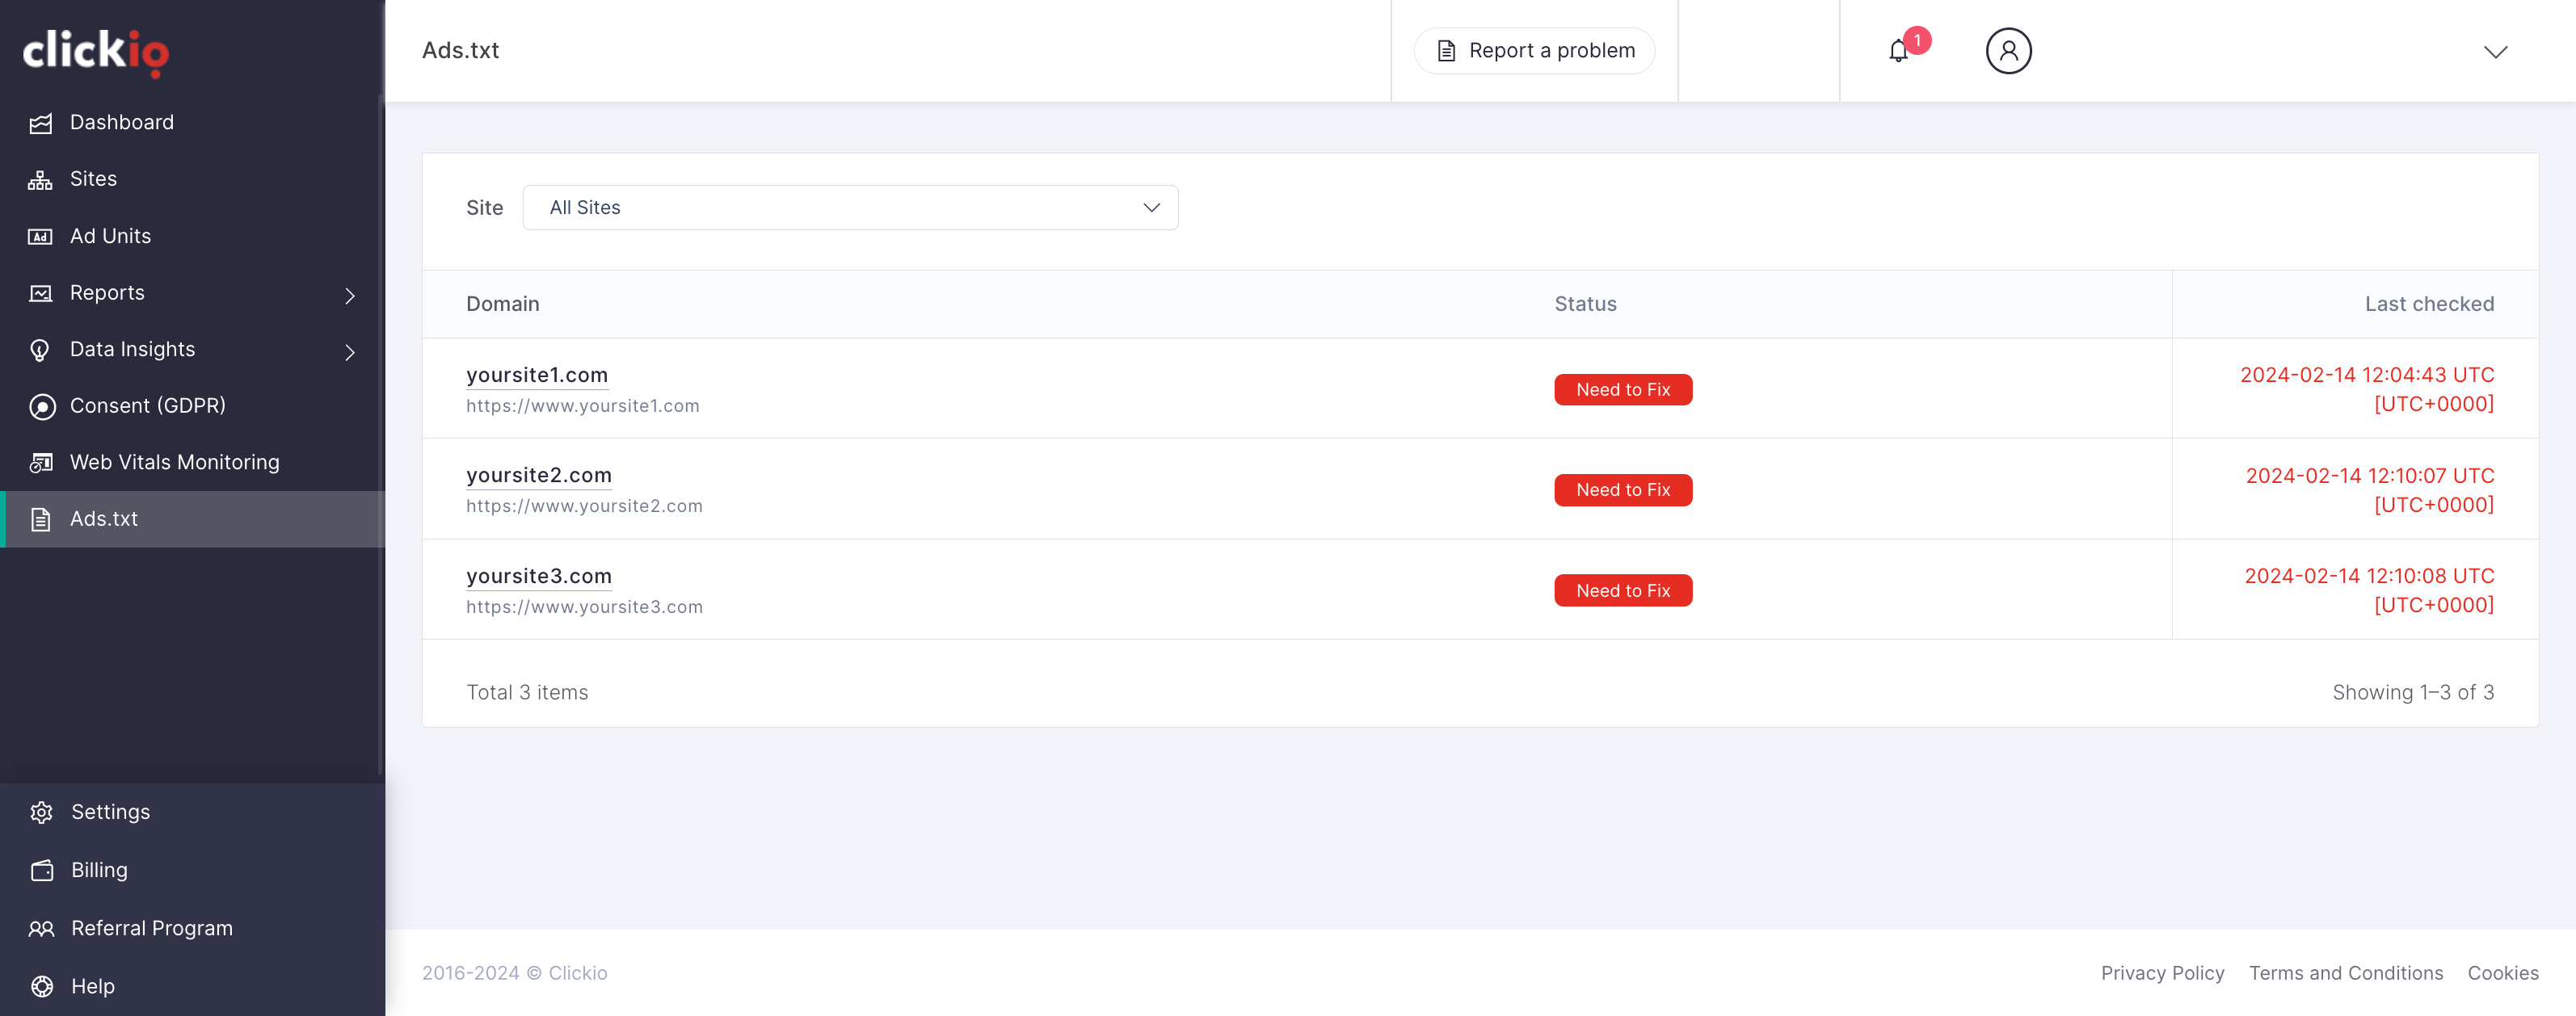2576x1016 pixels.
Task: Click the Web Vitals Monitoring icon
Action: (41, 463)
